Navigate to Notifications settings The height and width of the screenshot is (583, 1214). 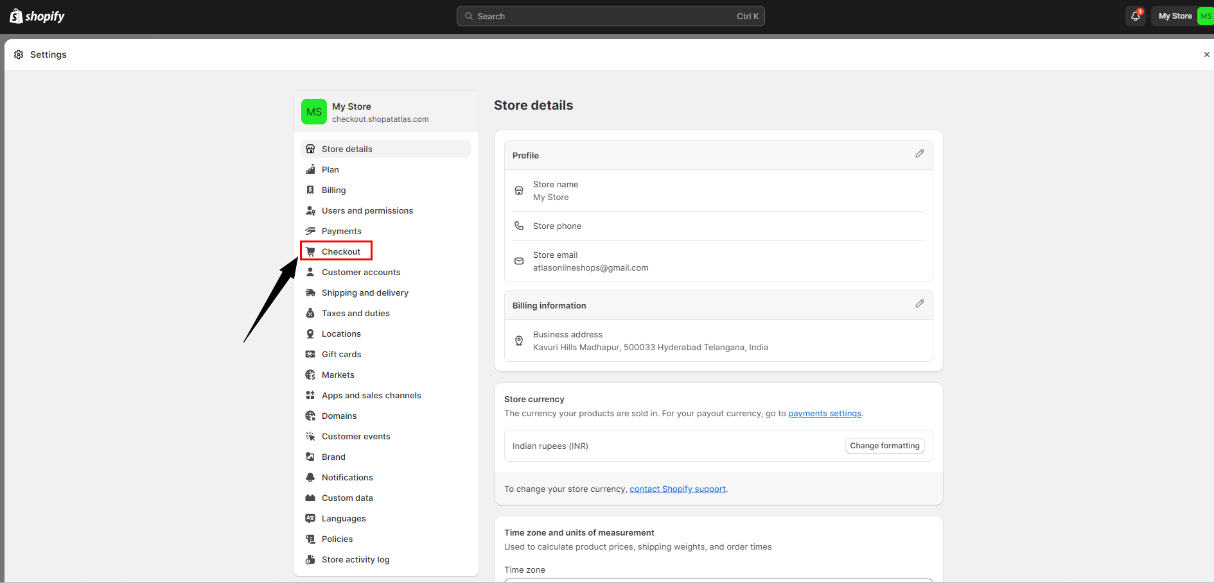pos(347,477)
